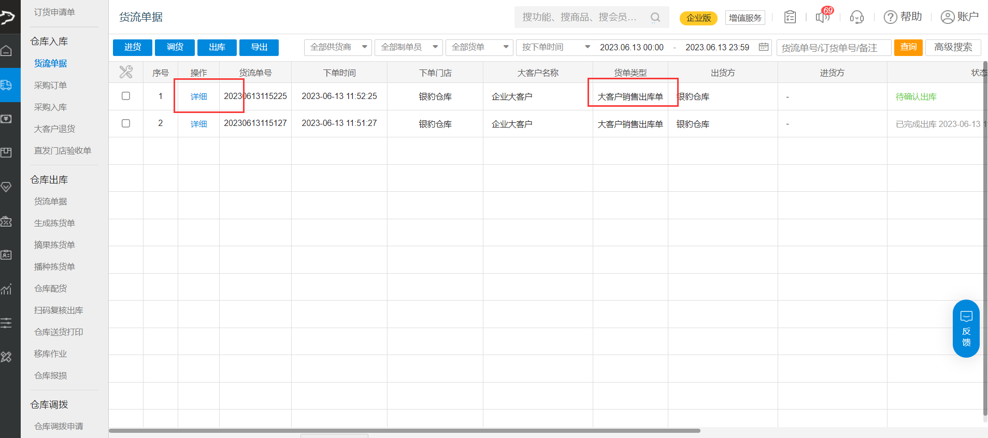This screenshot has width=988, height=438.
Task: Open the 全部货单 dropdown
Action: pos(479,47)
